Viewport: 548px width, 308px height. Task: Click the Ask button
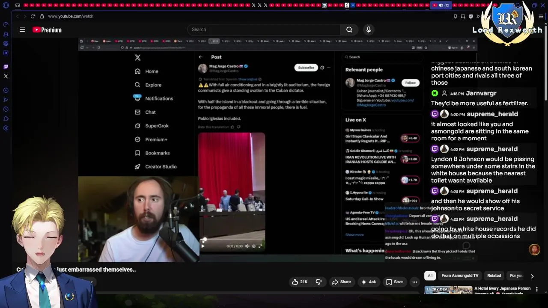(369, 282)
